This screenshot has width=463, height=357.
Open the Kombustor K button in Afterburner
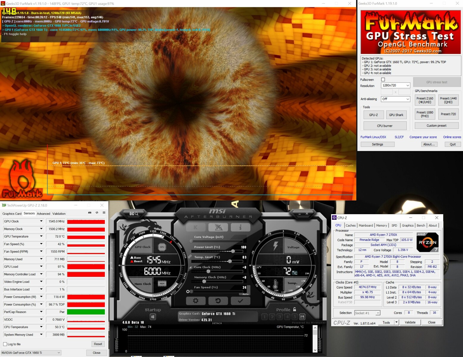(196, 227)
